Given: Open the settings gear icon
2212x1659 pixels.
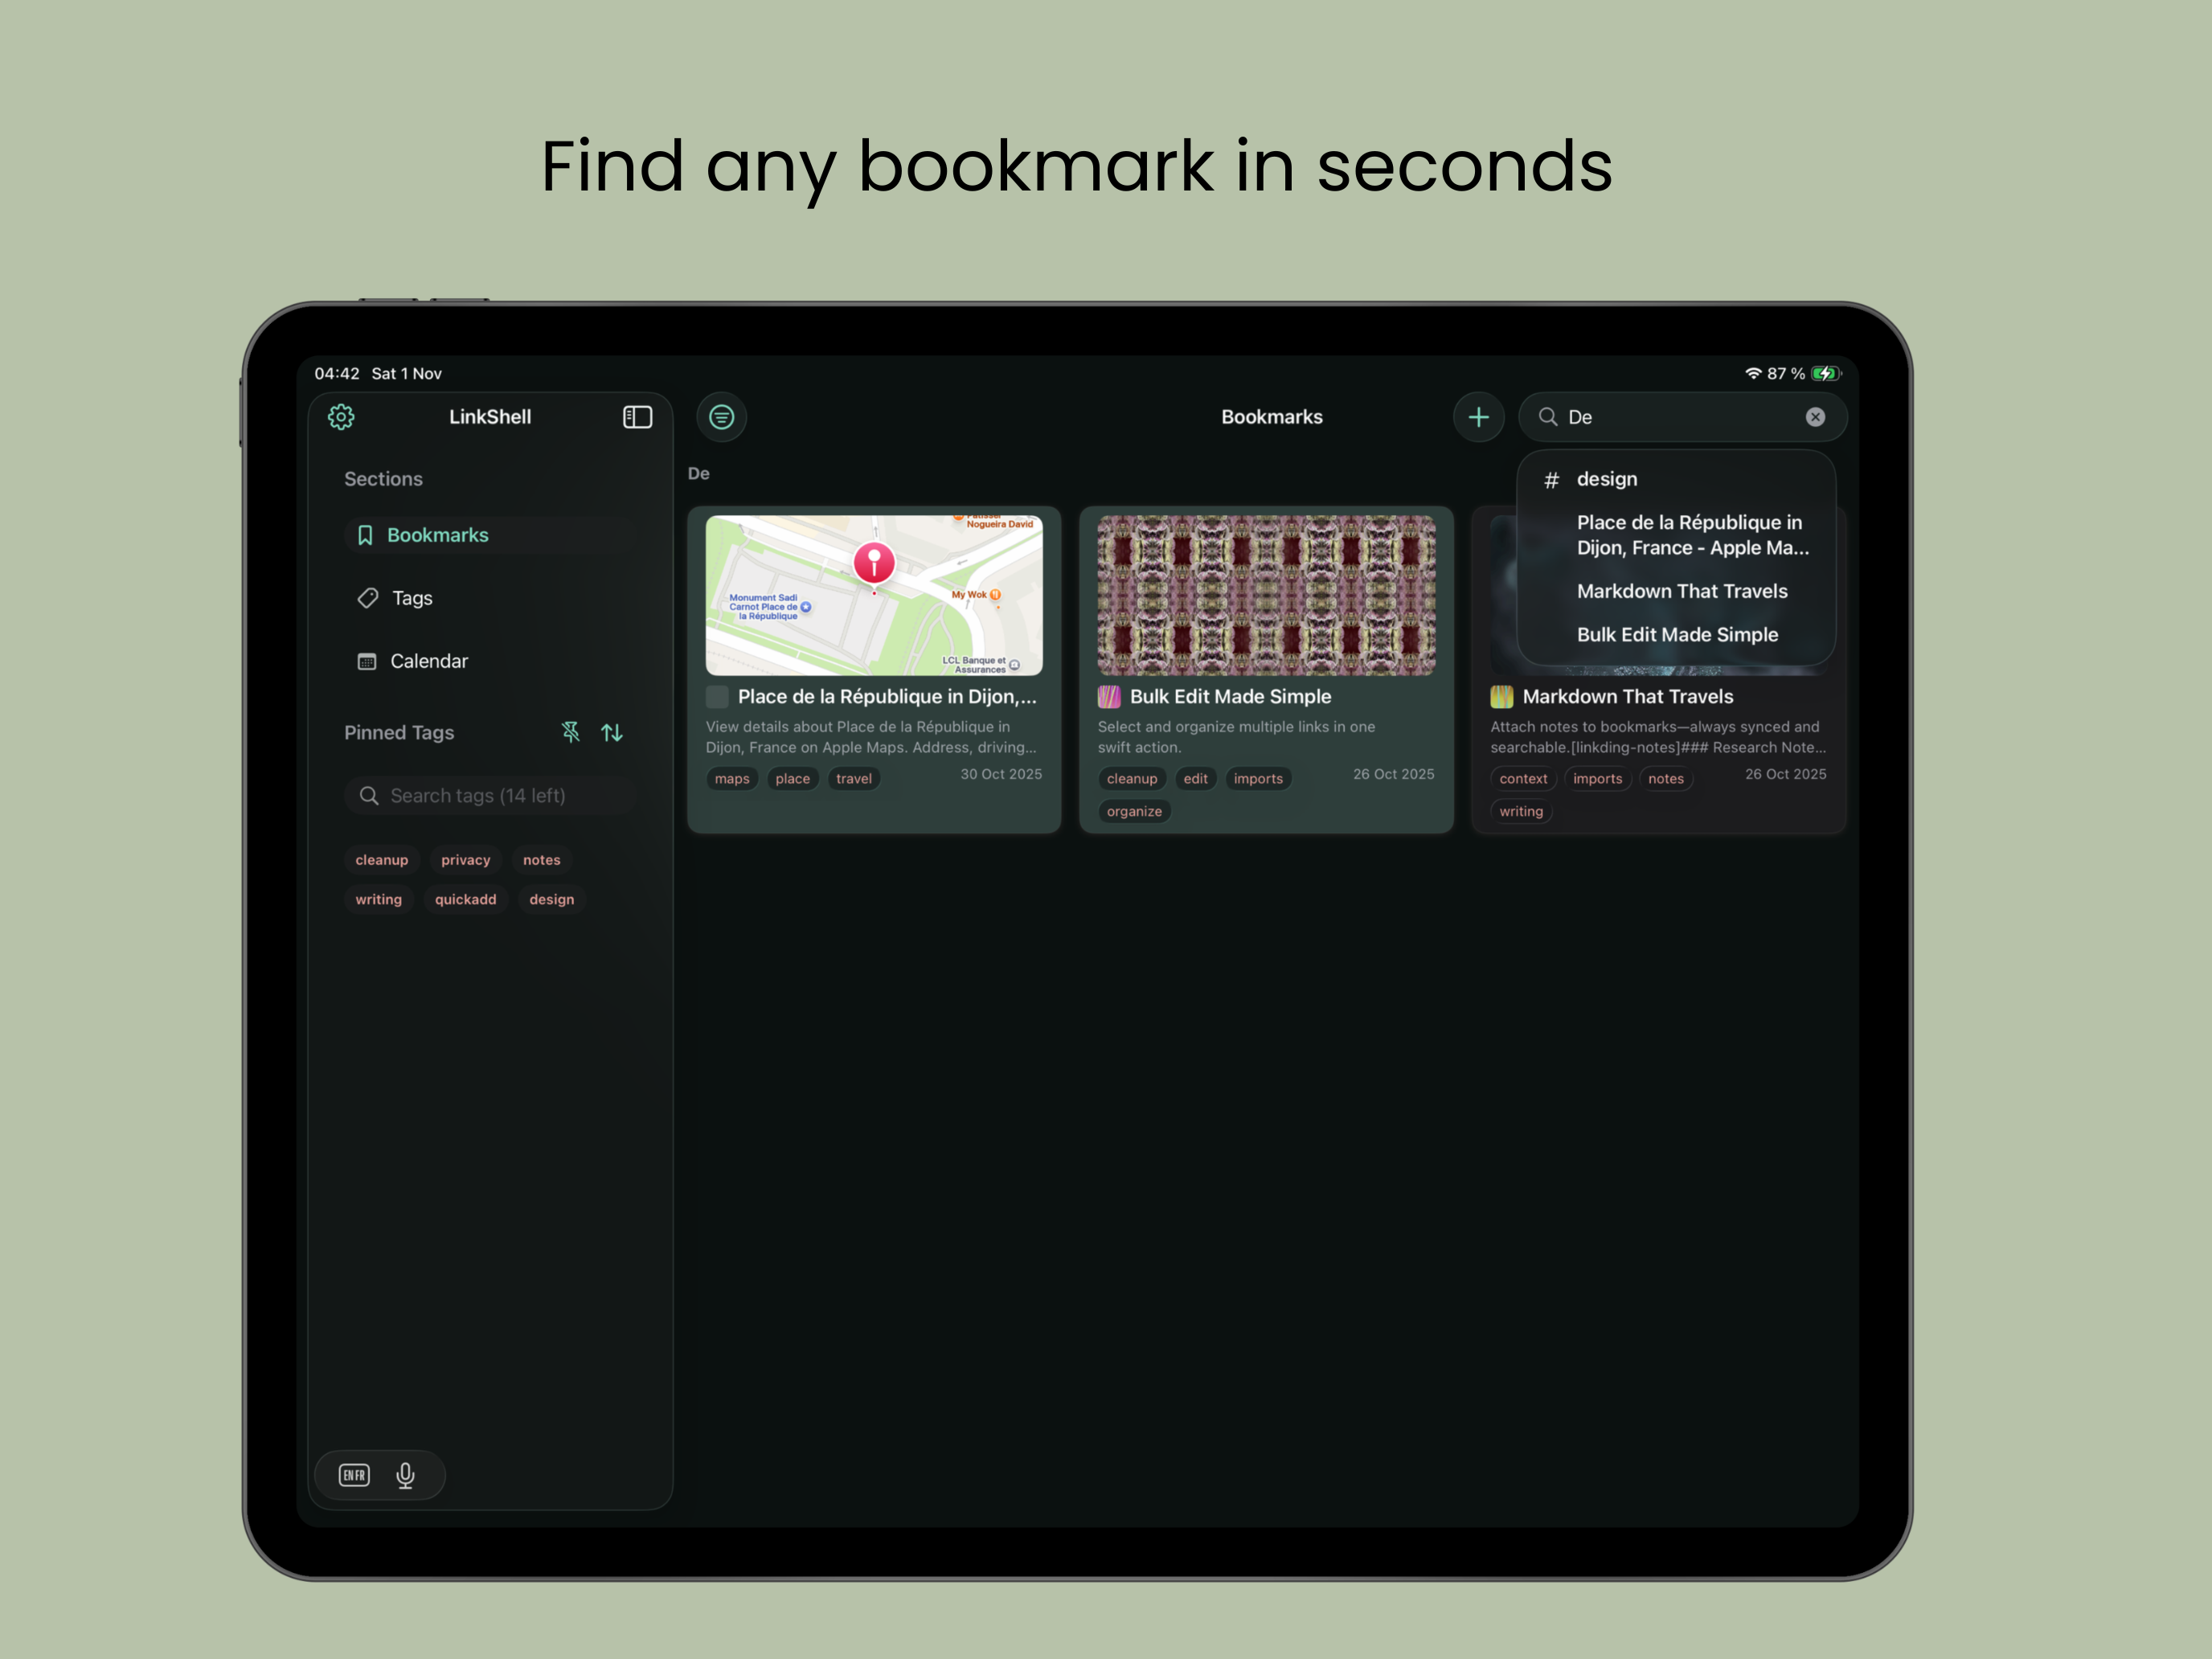Looking at the screenshot, I should coord(341,417).
